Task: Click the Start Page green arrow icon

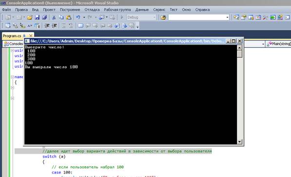Action: coord(272,18)
